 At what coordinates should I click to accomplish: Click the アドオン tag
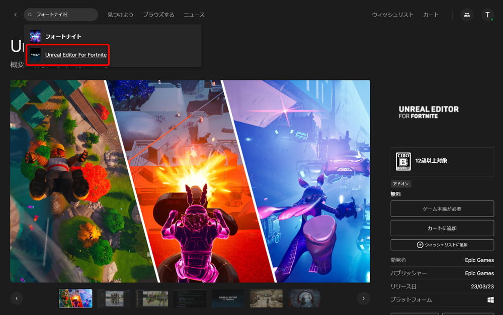pyautogui.click(x=401, y=184)
